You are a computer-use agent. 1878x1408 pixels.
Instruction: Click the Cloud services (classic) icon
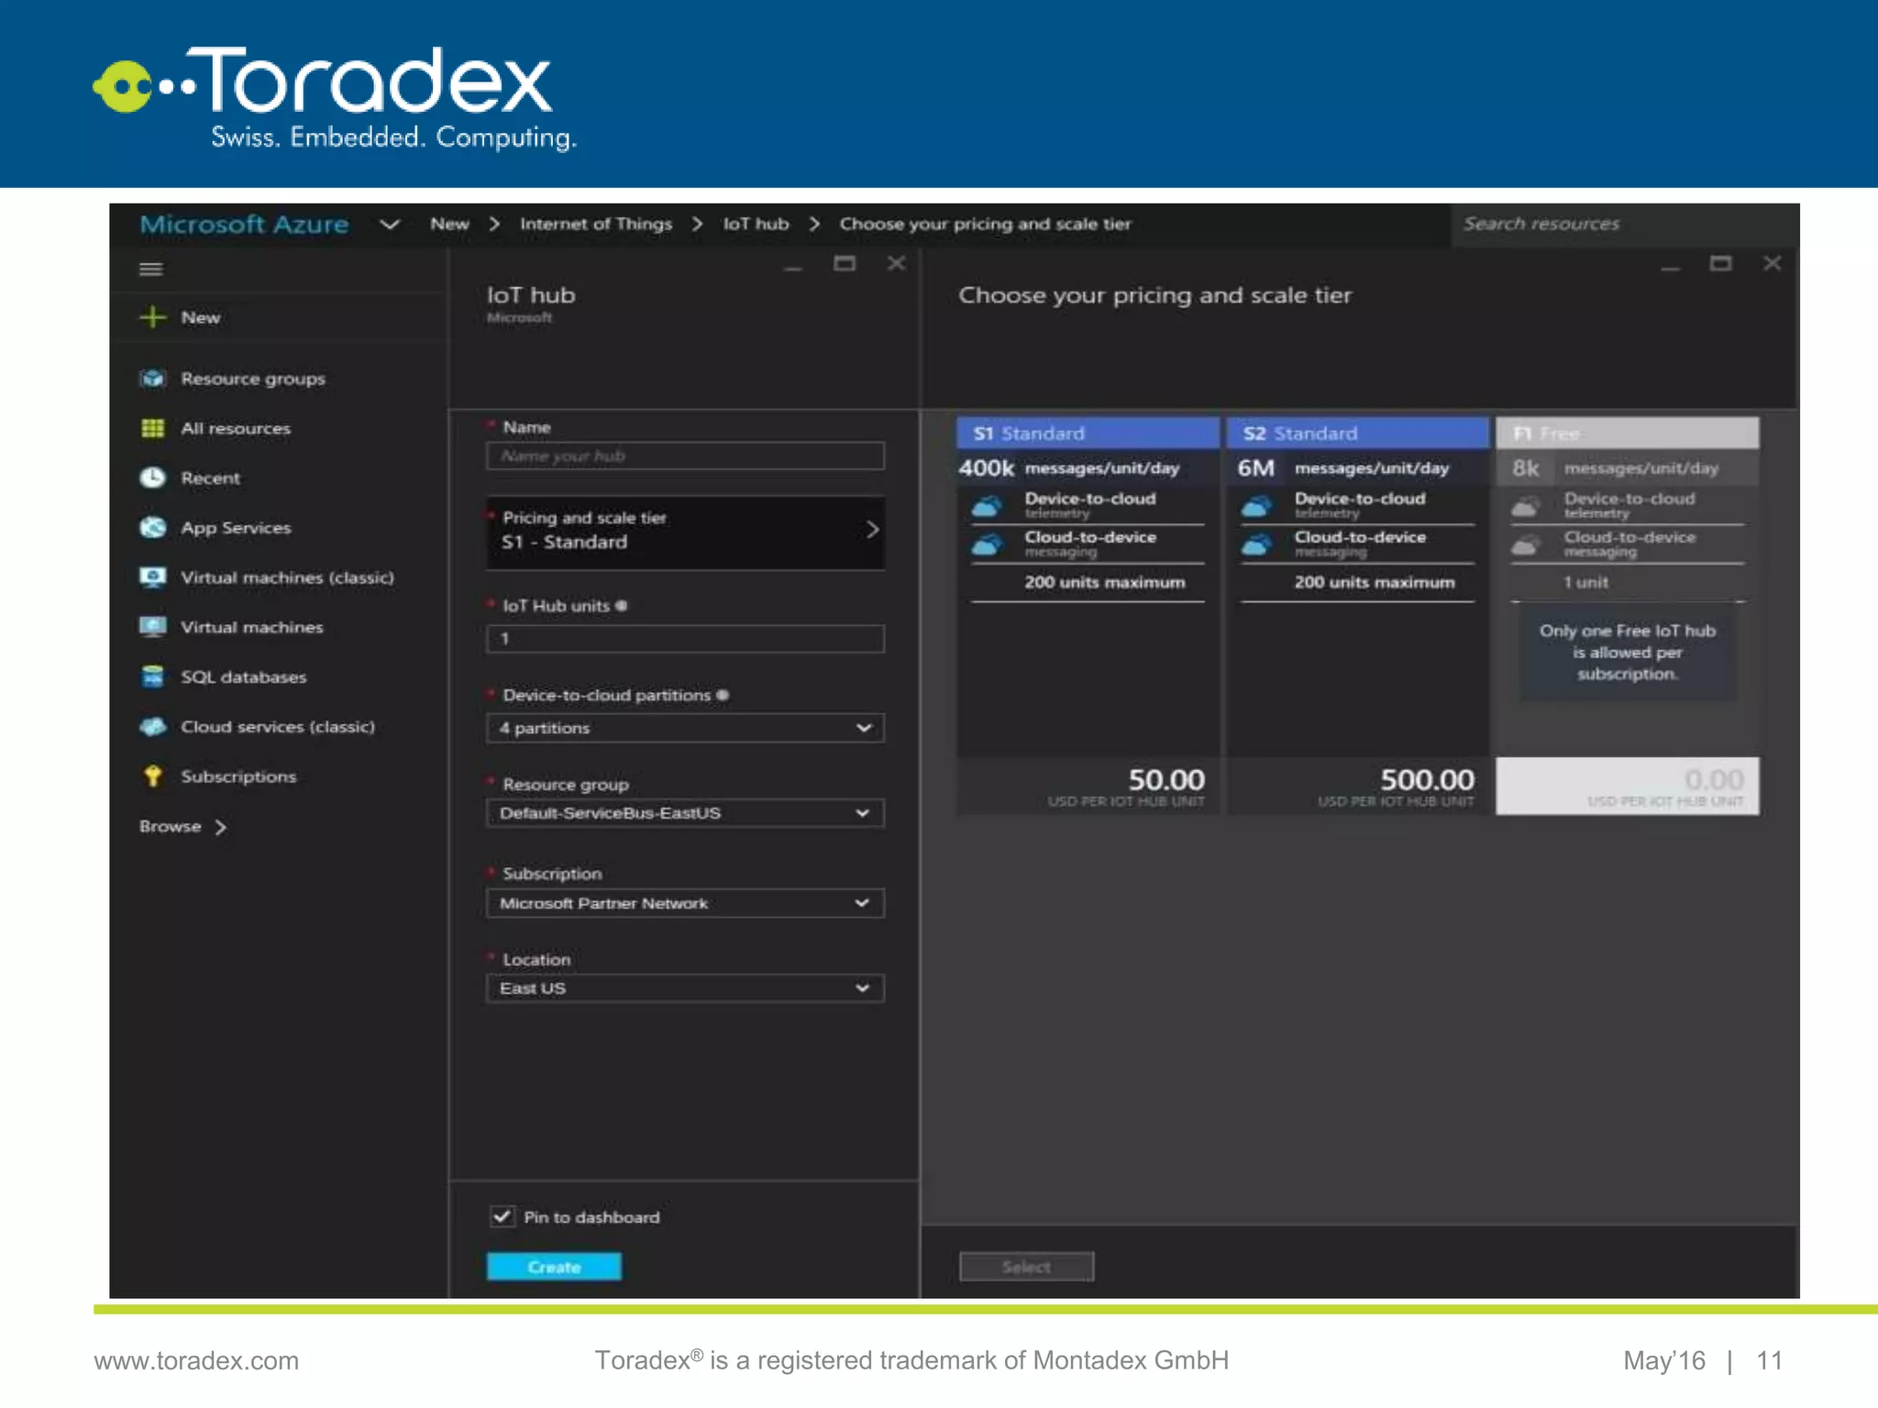[x=152, y=726]
